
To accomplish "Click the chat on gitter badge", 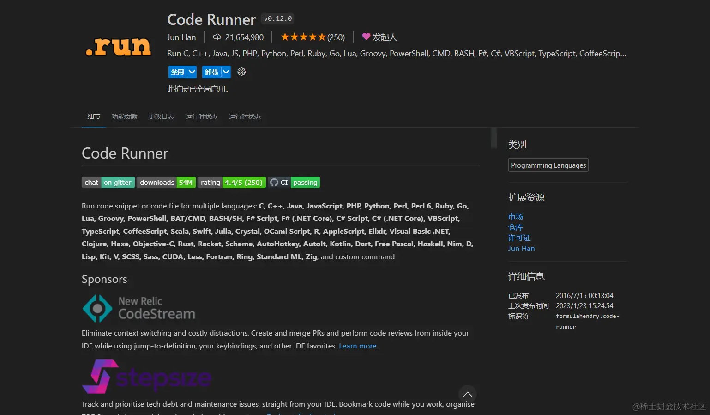I will point(108,183).
